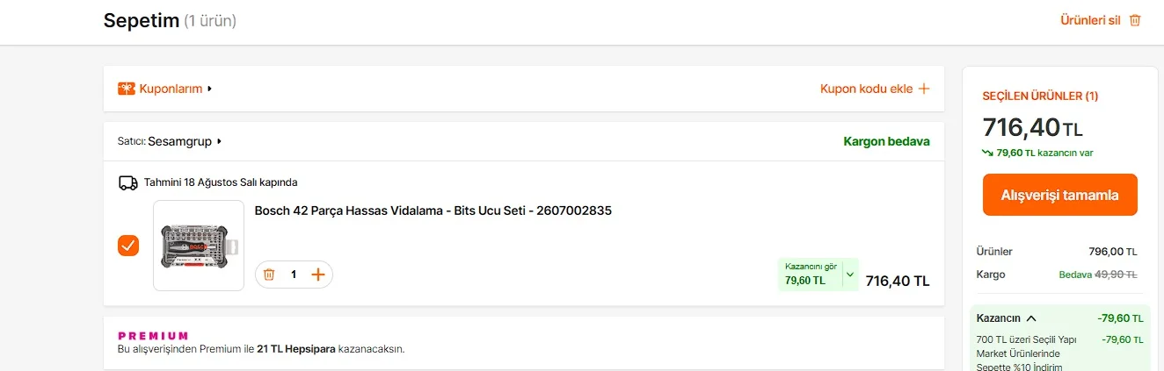Click the Ürünleri sil link

click(x=1090, y=20)
